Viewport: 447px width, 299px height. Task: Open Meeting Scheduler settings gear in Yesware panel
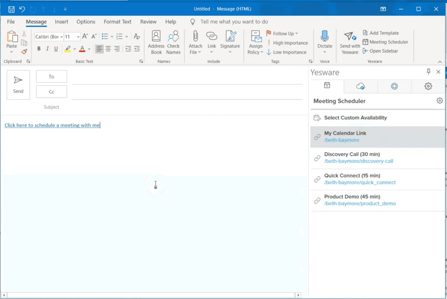439,100
